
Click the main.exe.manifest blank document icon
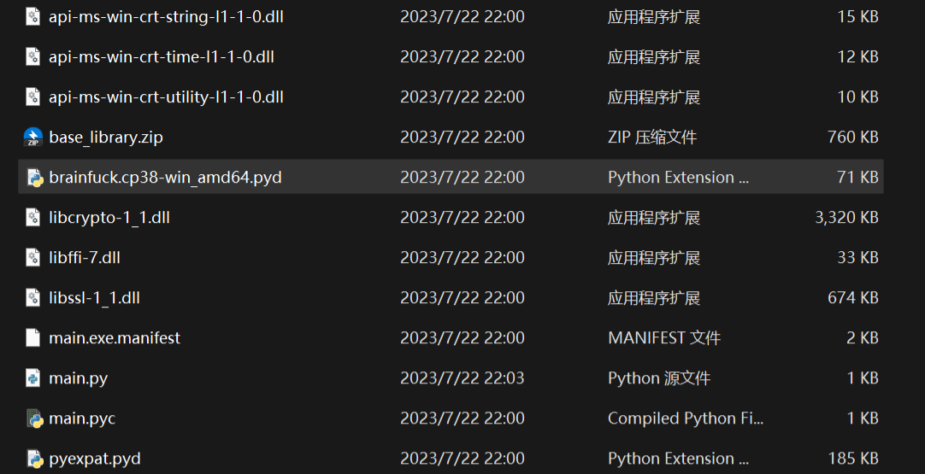pyautogui.click(x=33, y=338)
